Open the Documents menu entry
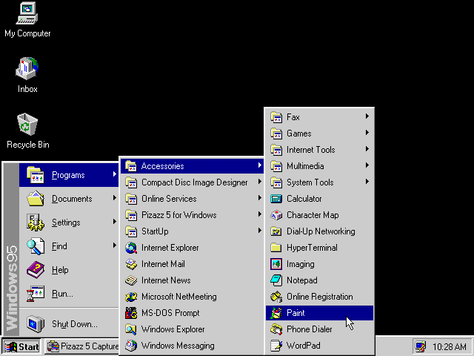The image size is (474, 356). point(69,199)
